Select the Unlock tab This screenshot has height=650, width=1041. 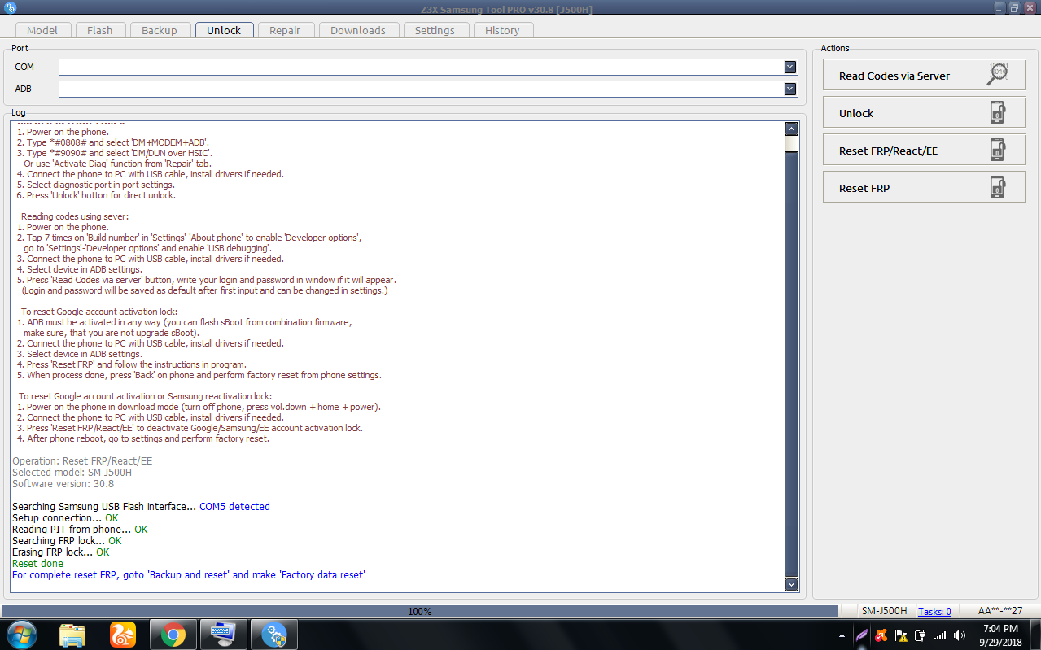coord(224,30)
